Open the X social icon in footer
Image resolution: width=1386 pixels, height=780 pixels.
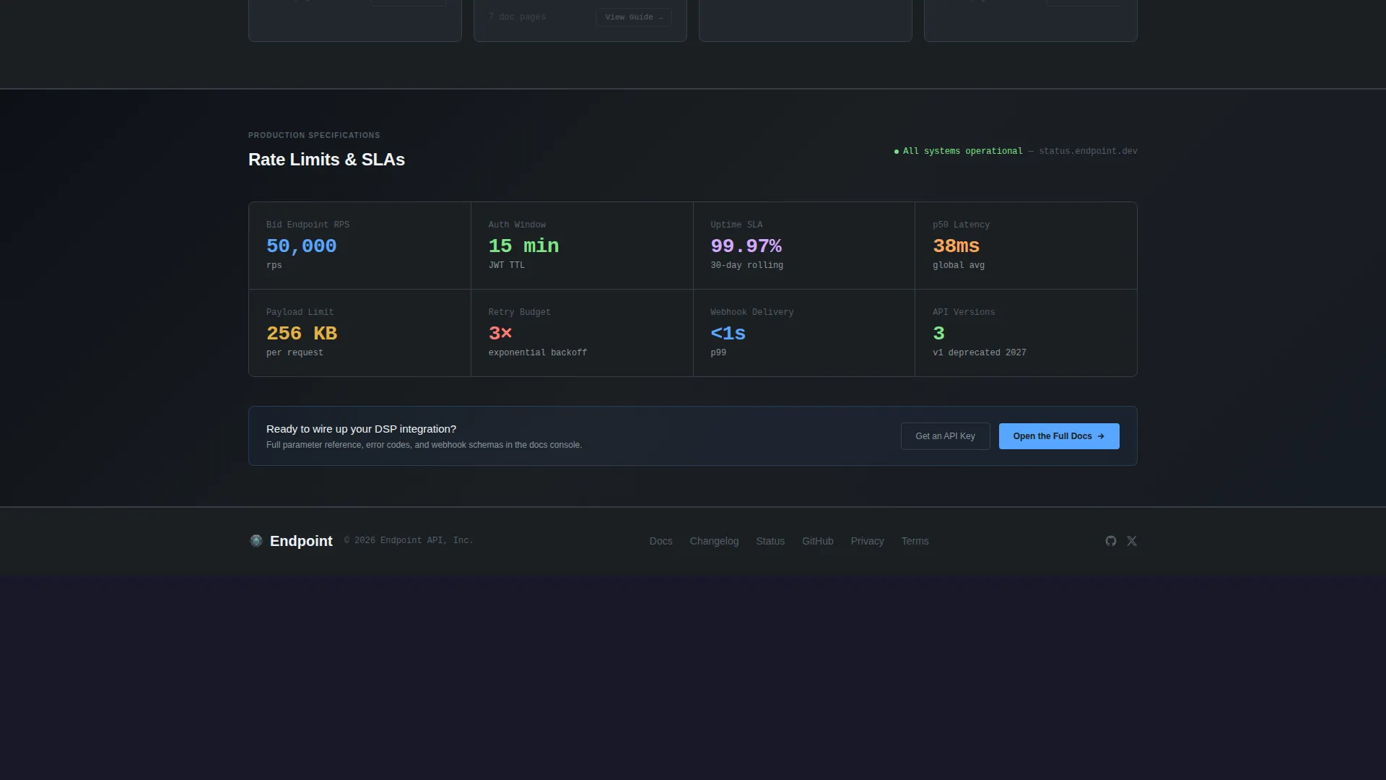click(x=1132, y=541)
